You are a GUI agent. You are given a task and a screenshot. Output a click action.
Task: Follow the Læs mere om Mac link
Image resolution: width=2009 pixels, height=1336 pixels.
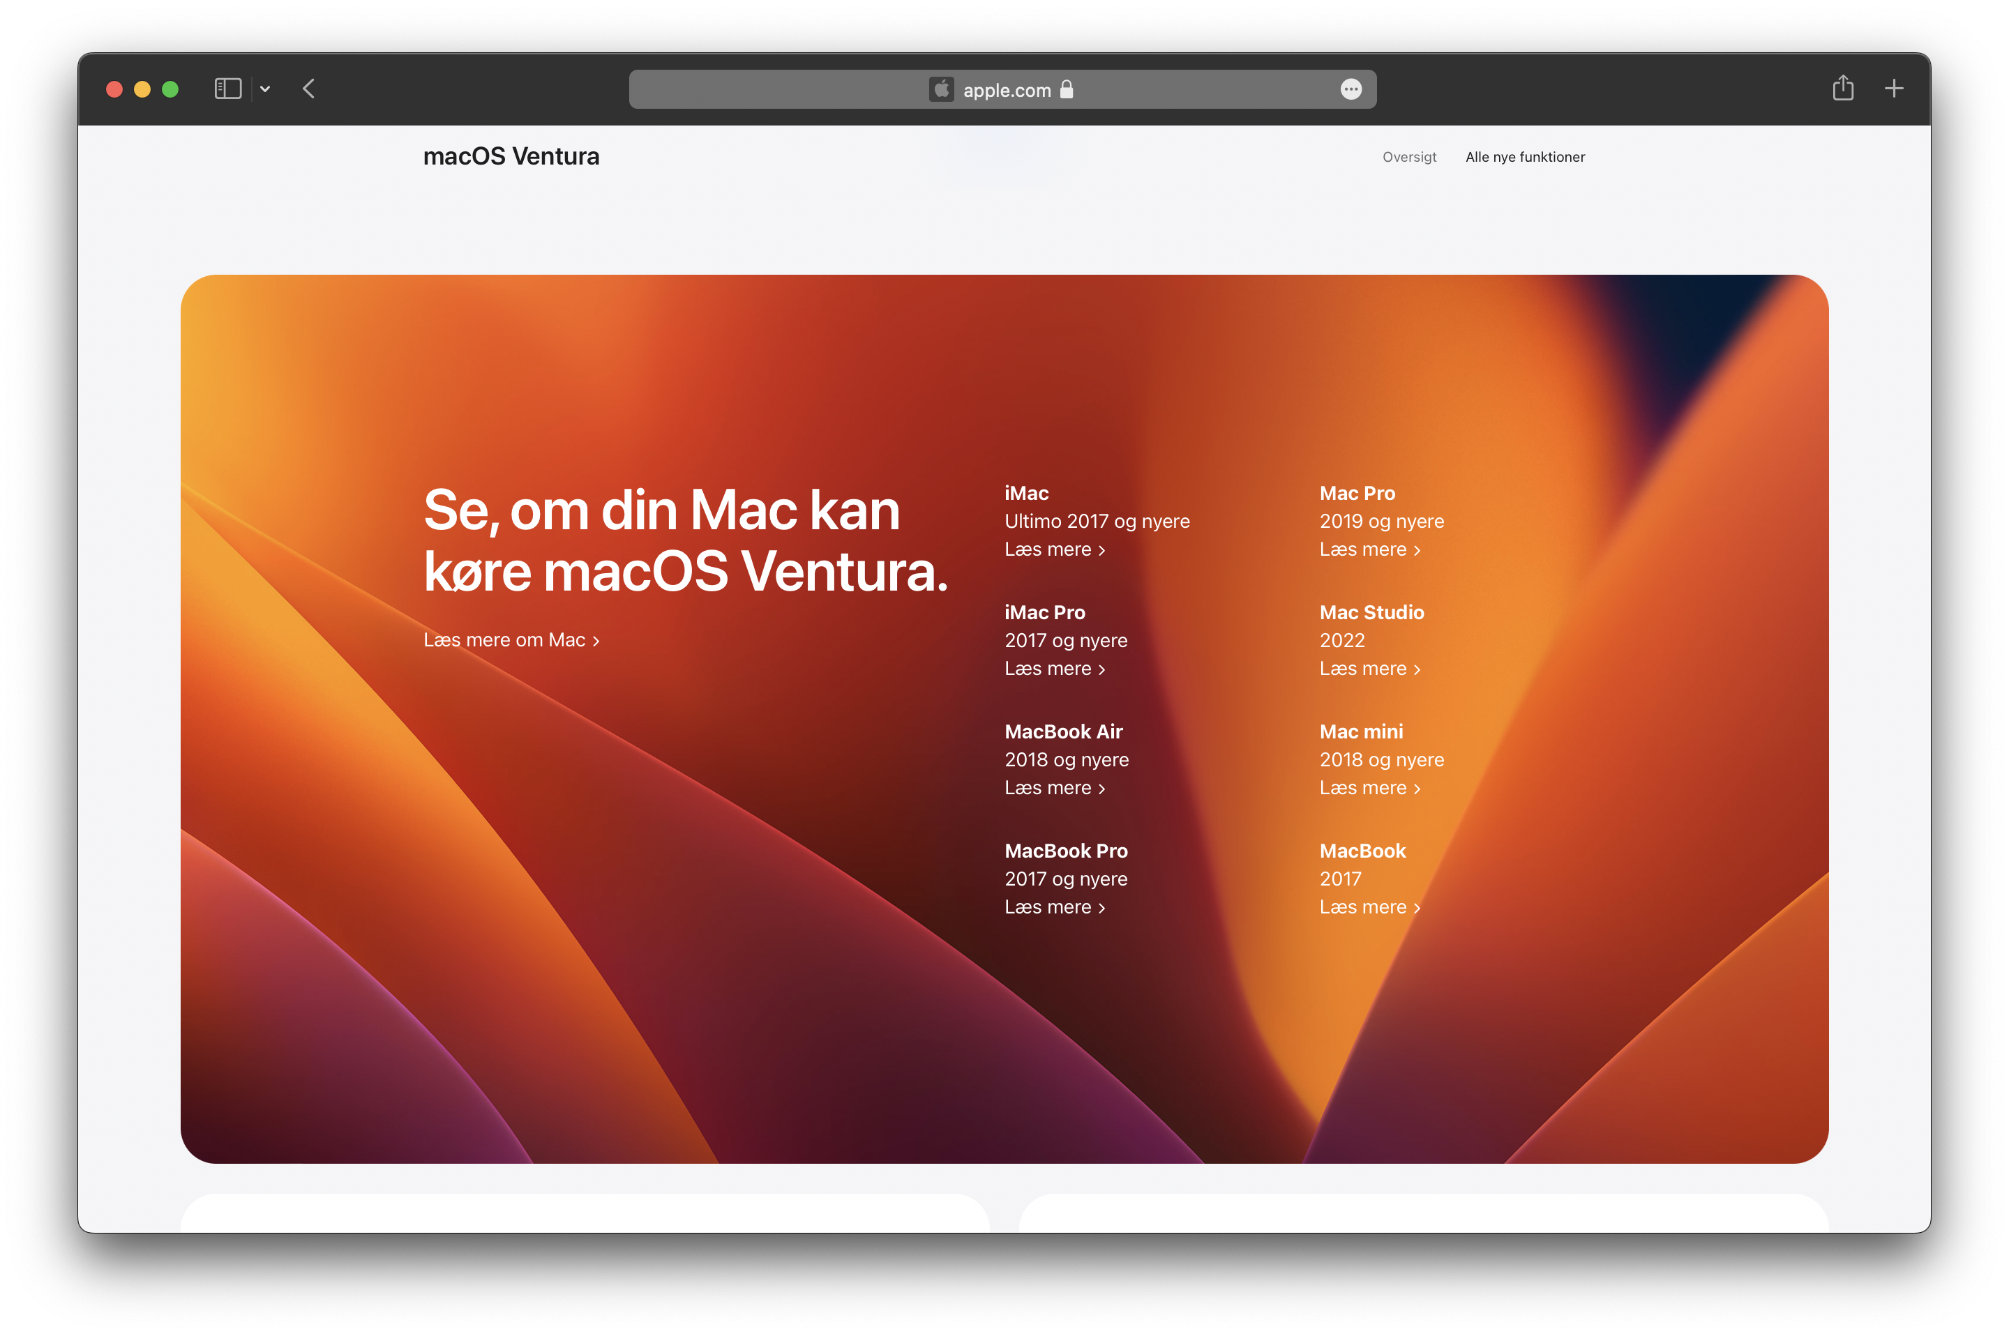[511, 640]
